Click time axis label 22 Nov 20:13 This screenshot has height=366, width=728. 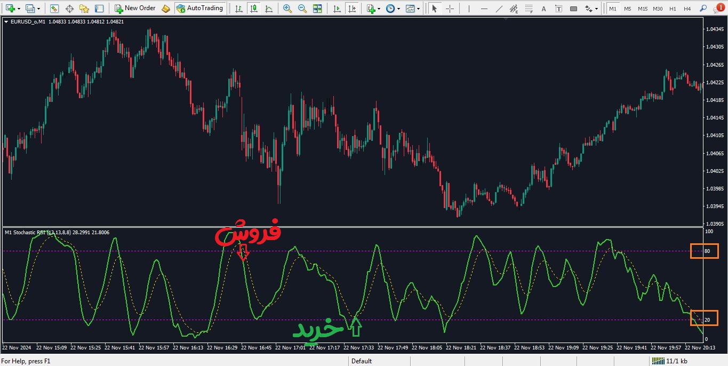tap(700, 347)
